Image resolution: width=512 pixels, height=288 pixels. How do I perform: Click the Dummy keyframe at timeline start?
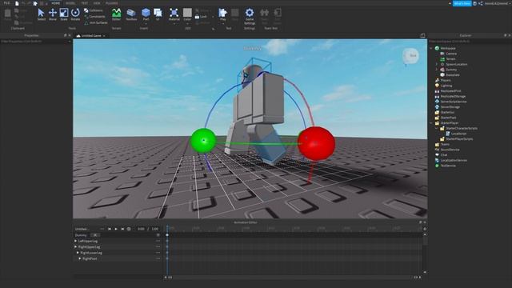[x=167, y=235]
